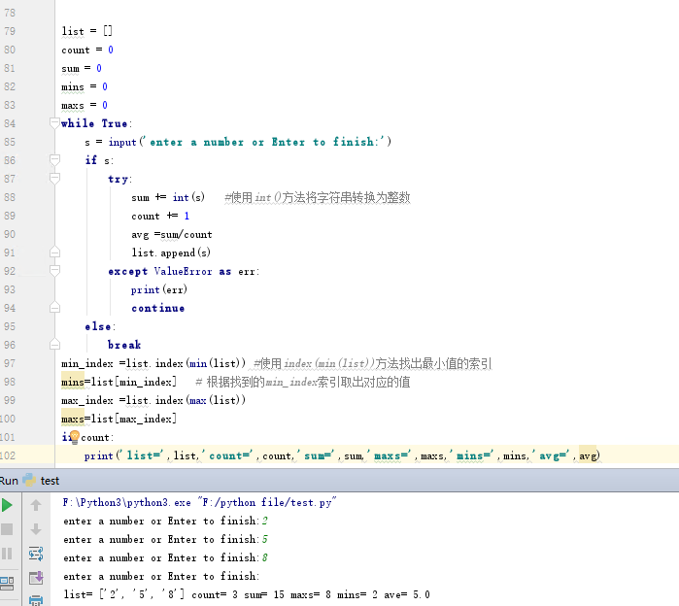
Task: Click the 'while True:' keyword line
Action: coord(96,123)
